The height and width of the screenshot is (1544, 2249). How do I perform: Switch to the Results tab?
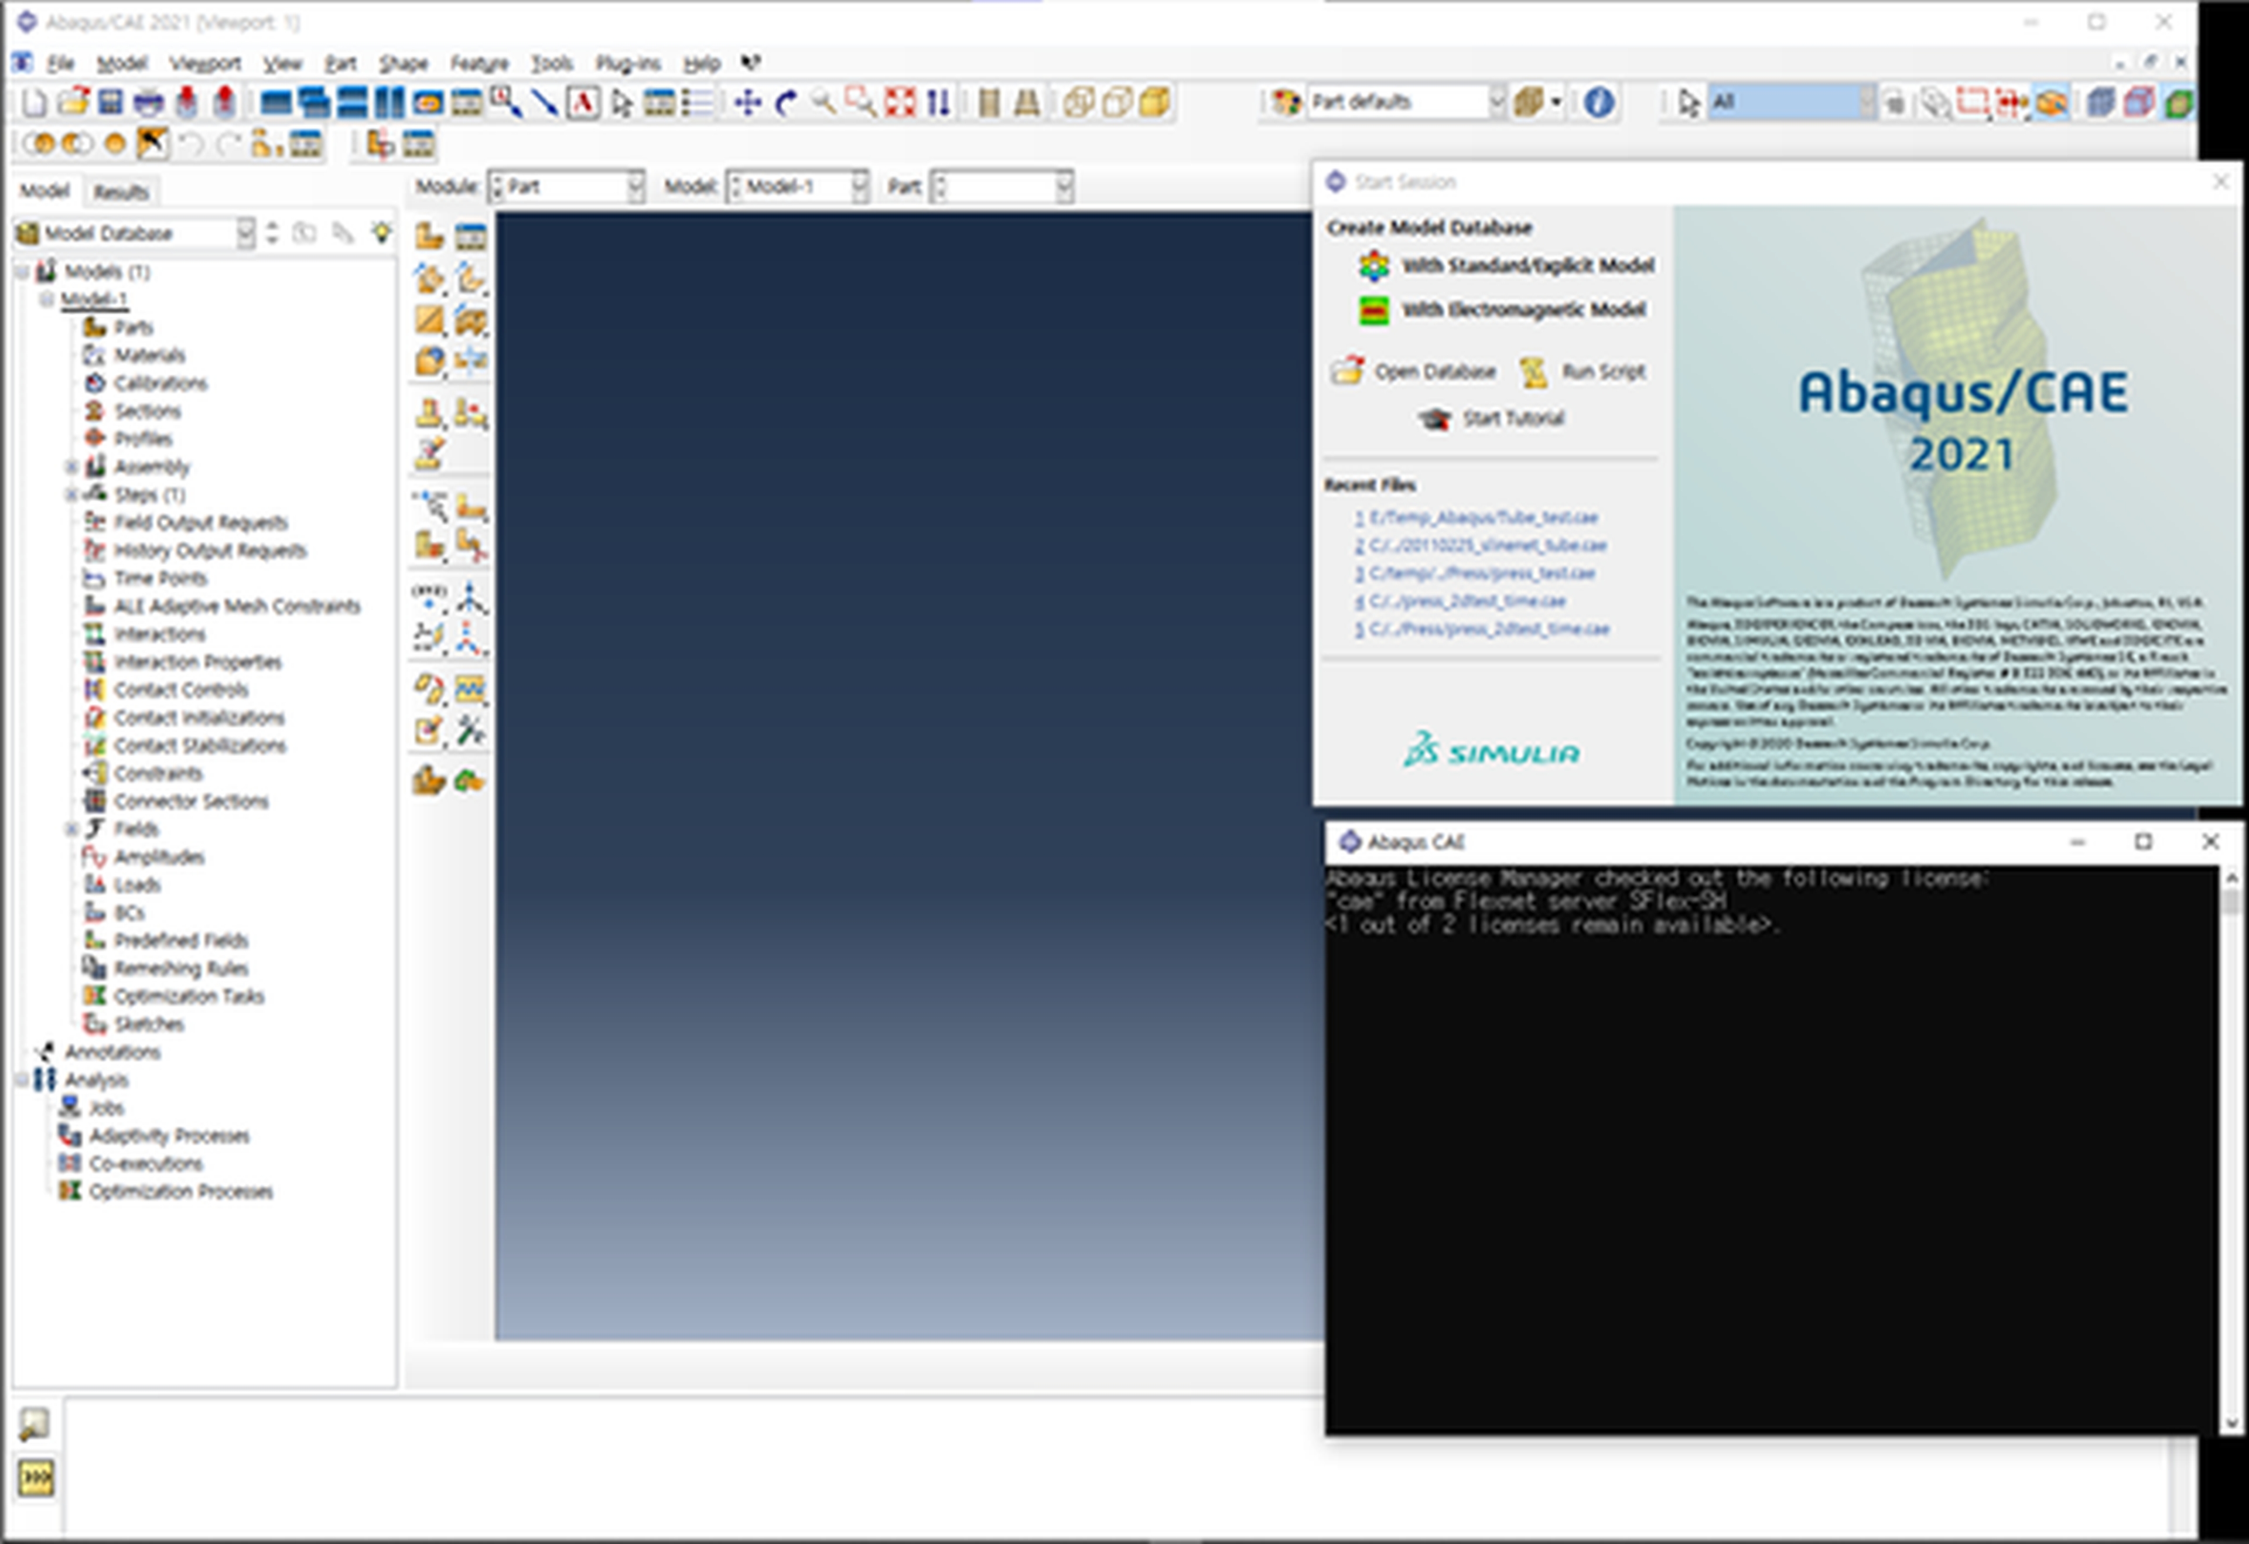point(121,192)
